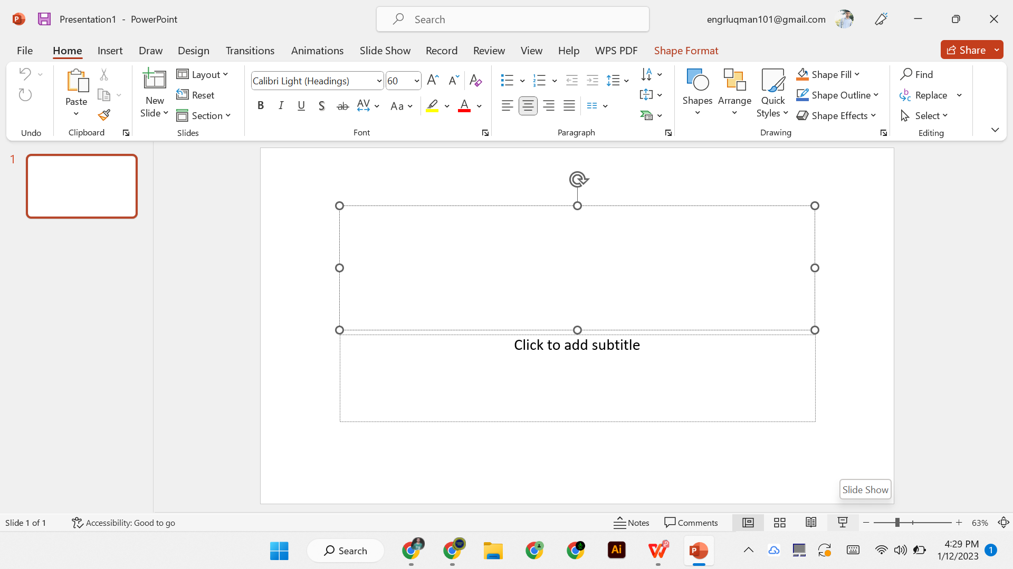This screenshot has height=569, width=1013.
Task: Start slide show from status bar
Action: pyautogui.click(x=843, y=523)
